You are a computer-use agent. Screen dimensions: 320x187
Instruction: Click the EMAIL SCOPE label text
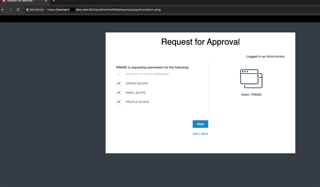135,93
